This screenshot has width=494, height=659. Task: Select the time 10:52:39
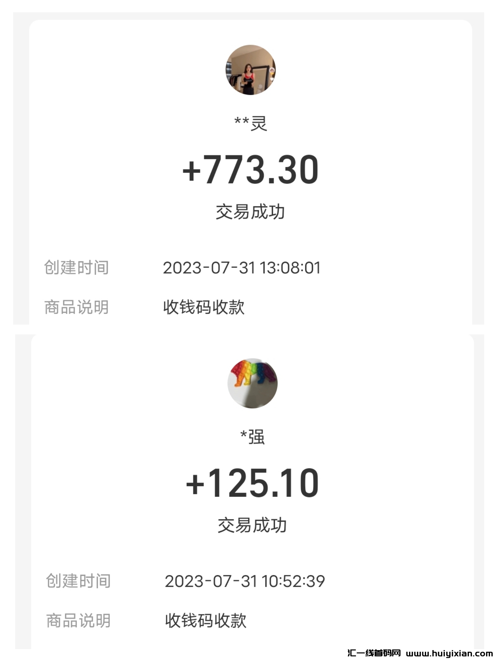pyautogui.click(x=293, y=581)
